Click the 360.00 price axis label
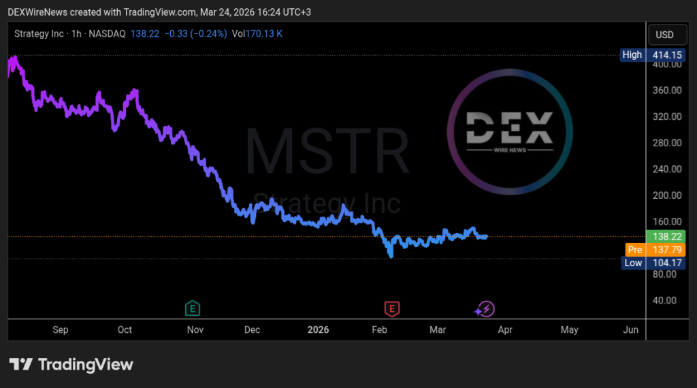The width and height of the screenshot is (697, 388). [x=667, y=91]
